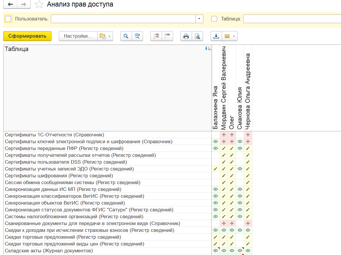
Task: Print the report with printer icon
Action: pos(186,36)
